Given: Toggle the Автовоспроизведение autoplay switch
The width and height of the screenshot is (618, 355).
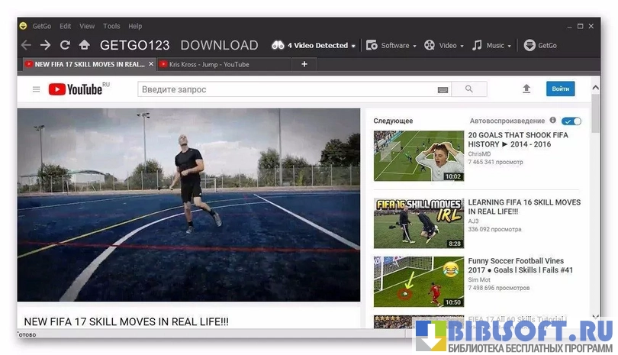Looking at the screenshot, I should click(x=571, y=121).
